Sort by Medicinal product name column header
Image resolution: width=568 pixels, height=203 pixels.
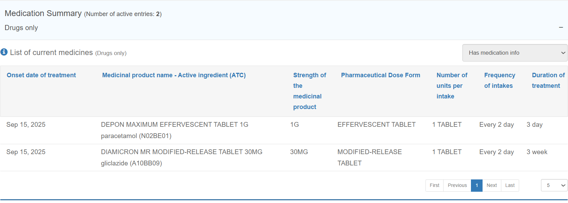pyautogui.click(x=174, y=75)
